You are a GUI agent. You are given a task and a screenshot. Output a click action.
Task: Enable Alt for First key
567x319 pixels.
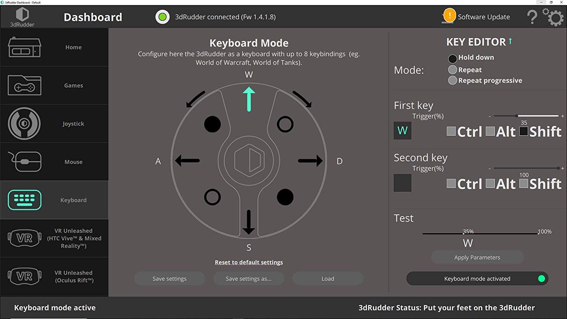click(x=490, y=131)
